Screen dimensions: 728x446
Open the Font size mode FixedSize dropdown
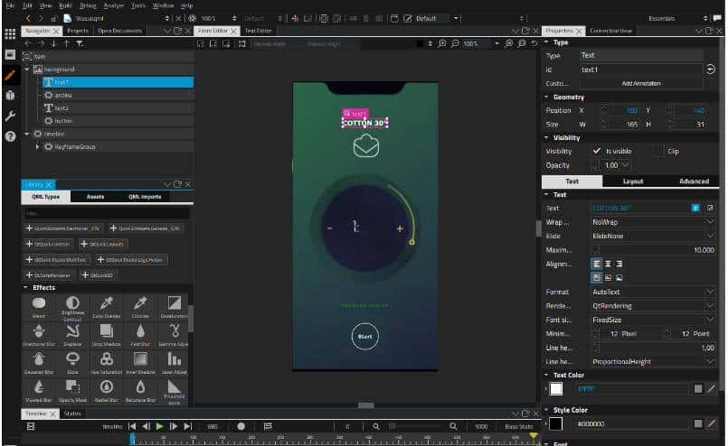pos(653,320)
